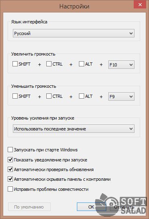
Task: Open the F10 key dropdown
Action: tap(121, 65)
